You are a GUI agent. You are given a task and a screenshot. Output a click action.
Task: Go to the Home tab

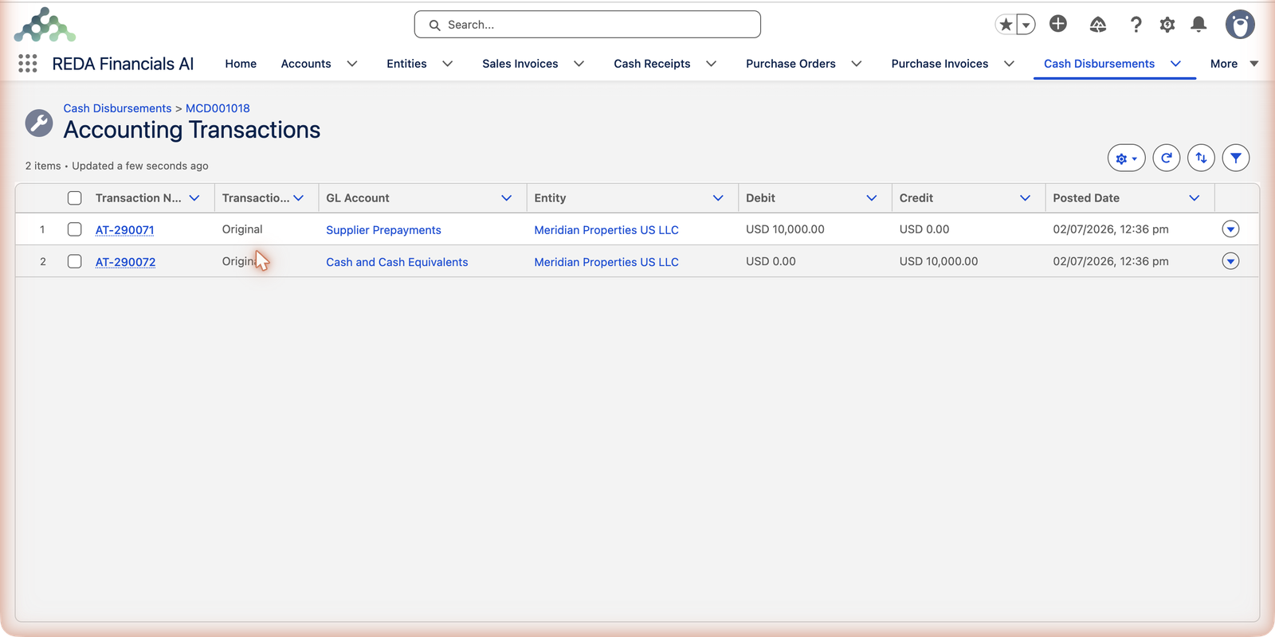tap(241, 64)
